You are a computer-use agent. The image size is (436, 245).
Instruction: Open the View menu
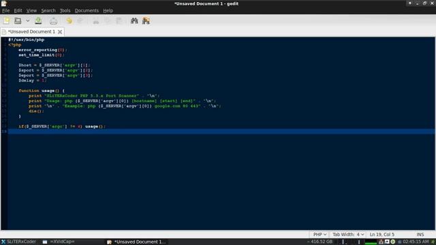(x=31, y=11)
